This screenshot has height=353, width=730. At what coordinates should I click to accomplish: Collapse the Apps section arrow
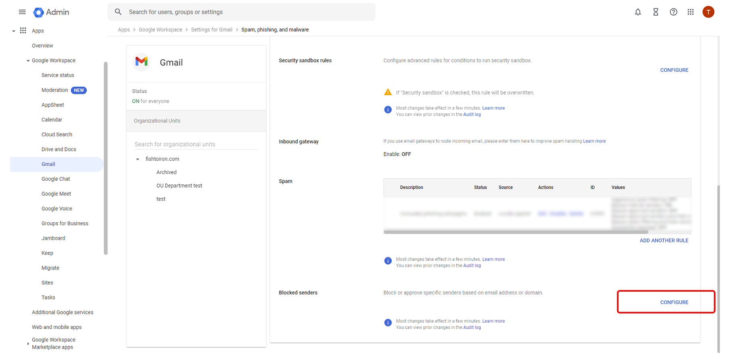14,31
